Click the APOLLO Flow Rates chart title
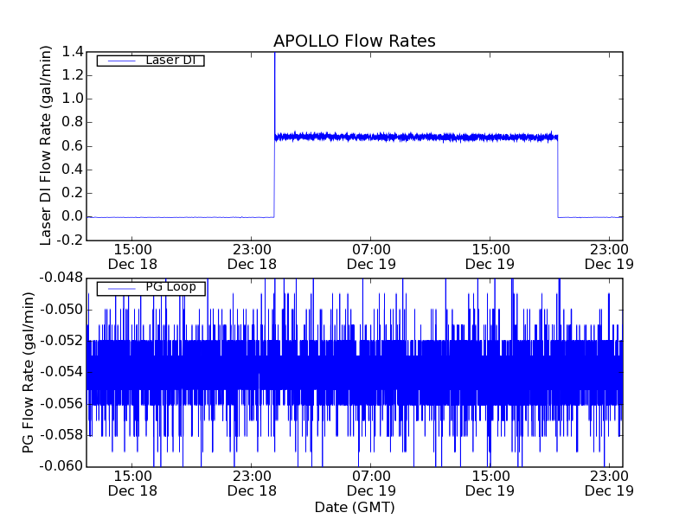 click(355, 41)
